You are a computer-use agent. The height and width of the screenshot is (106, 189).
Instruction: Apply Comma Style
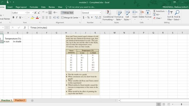click(92, 18)
